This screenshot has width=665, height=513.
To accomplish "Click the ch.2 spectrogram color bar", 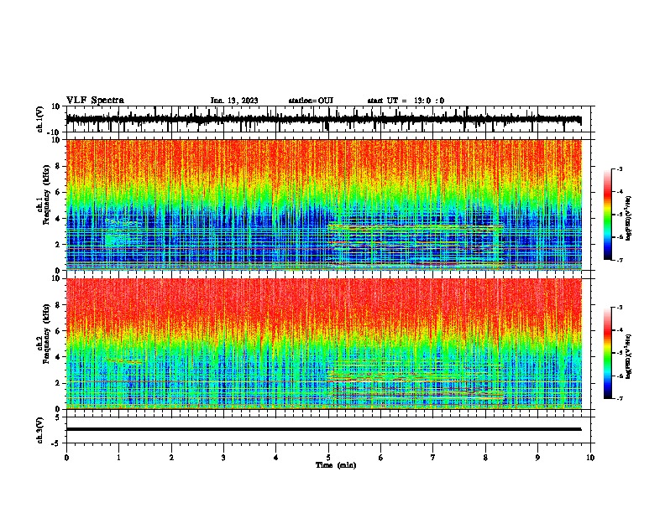I will pos(608,353).
